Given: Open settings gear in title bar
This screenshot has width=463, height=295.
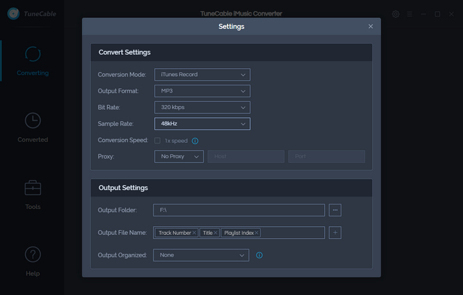Looking at the screenshot, I should click(x=396, y=14).
